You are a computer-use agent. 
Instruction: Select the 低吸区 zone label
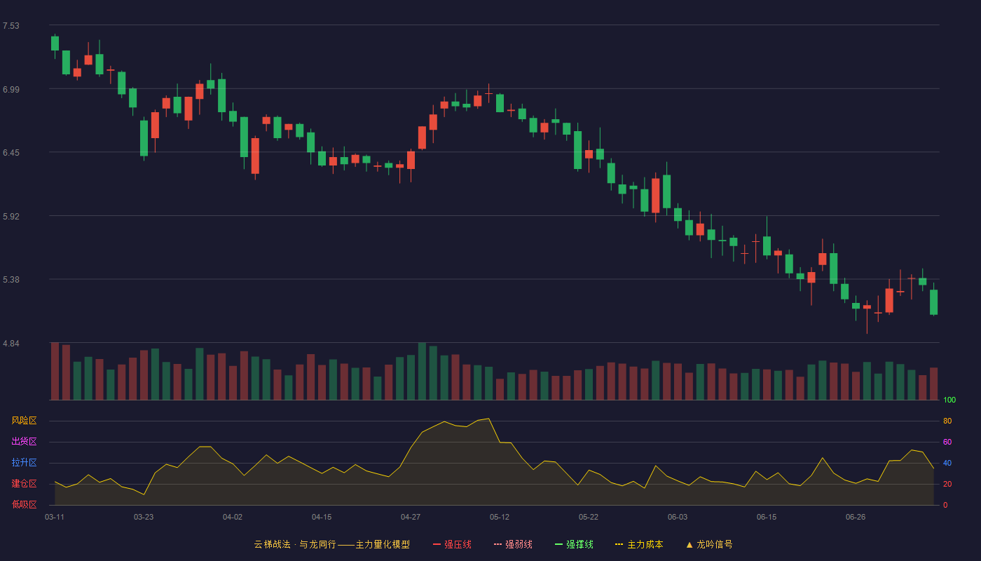click(24, 504)
